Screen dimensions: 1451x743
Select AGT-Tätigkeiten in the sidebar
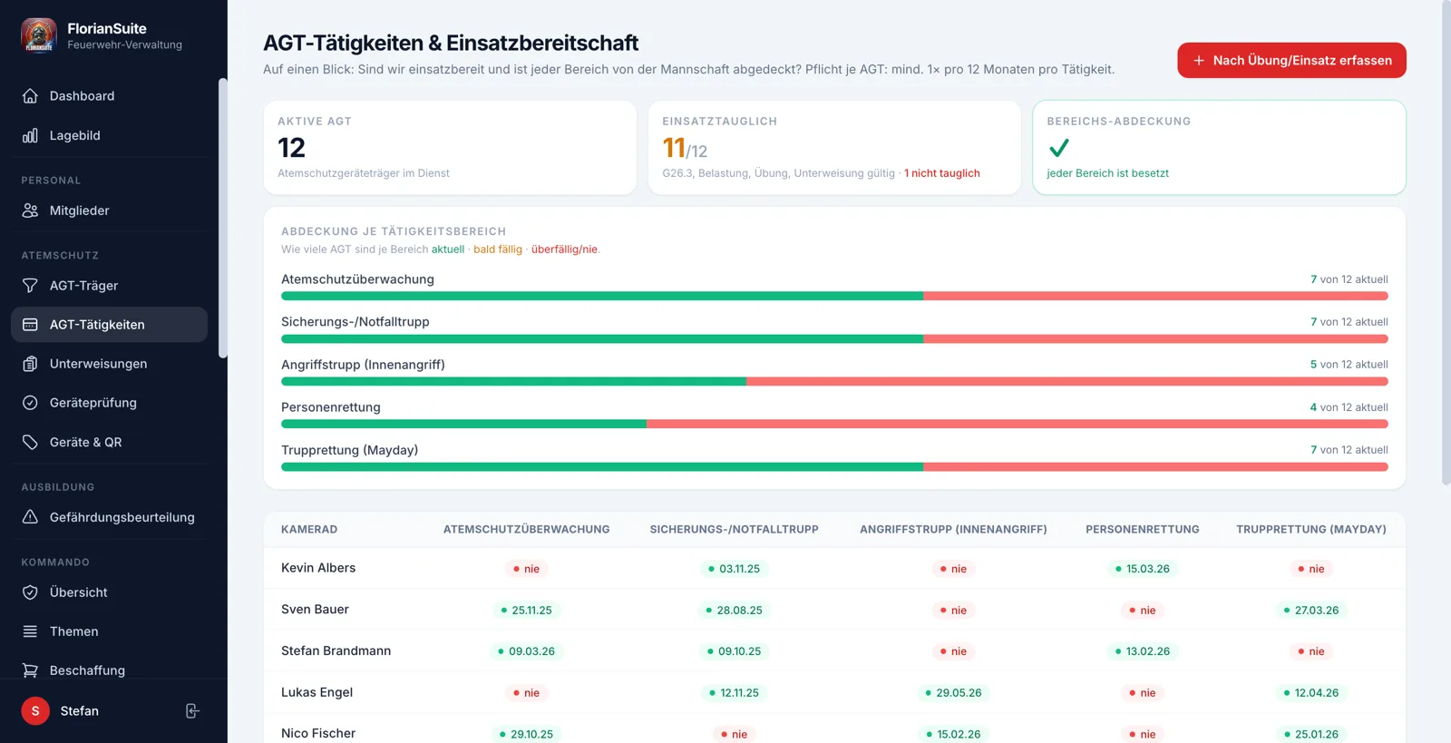(109, 325)
